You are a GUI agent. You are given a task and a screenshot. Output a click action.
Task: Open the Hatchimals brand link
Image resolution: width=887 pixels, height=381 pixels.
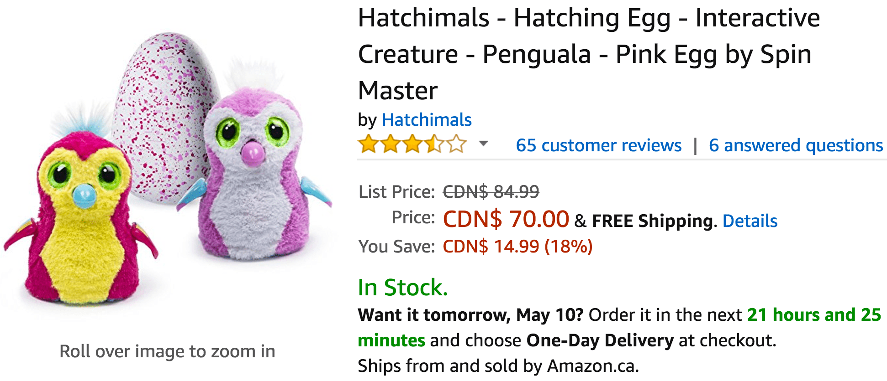tap(426, 120)
